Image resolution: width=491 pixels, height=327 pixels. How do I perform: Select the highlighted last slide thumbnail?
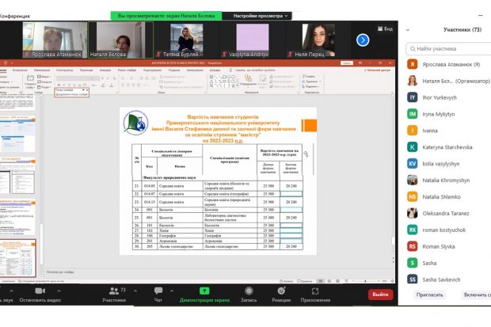click(x=17, y=258)
